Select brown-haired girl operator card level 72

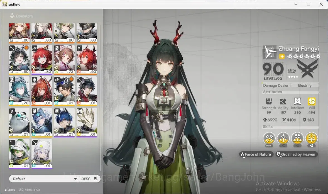pos(64,59)
